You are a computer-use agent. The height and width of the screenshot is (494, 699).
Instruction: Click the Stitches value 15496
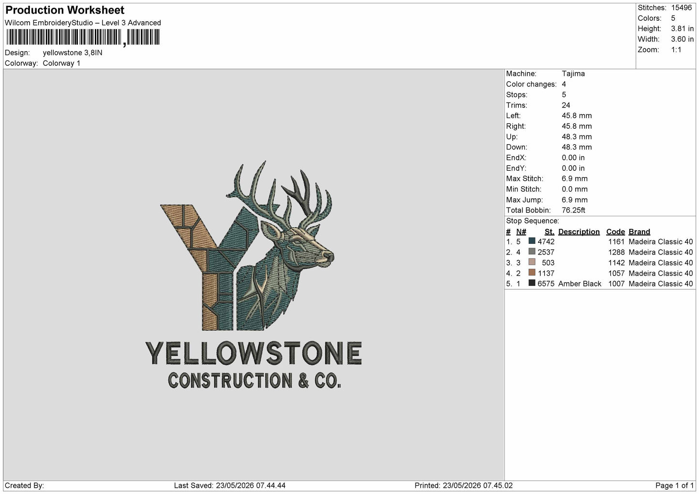(x=682, y=8)
